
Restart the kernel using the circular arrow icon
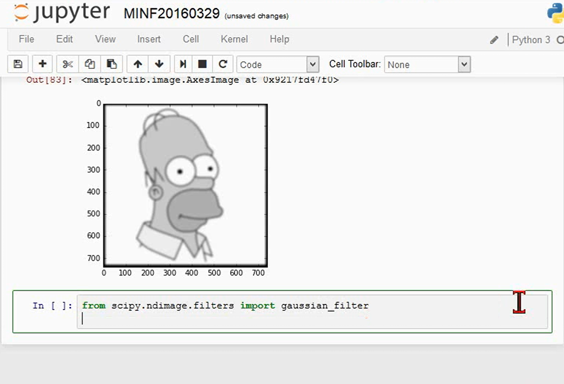click(x=223, y=64)
